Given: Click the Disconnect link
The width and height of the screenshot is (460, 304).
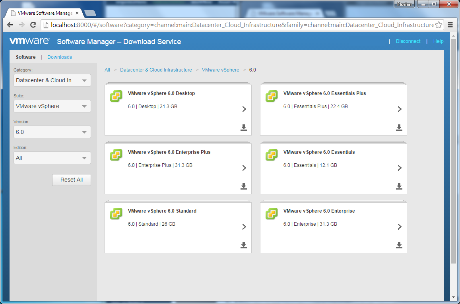Looking at the screenshot, I should [x=408, y=41].
